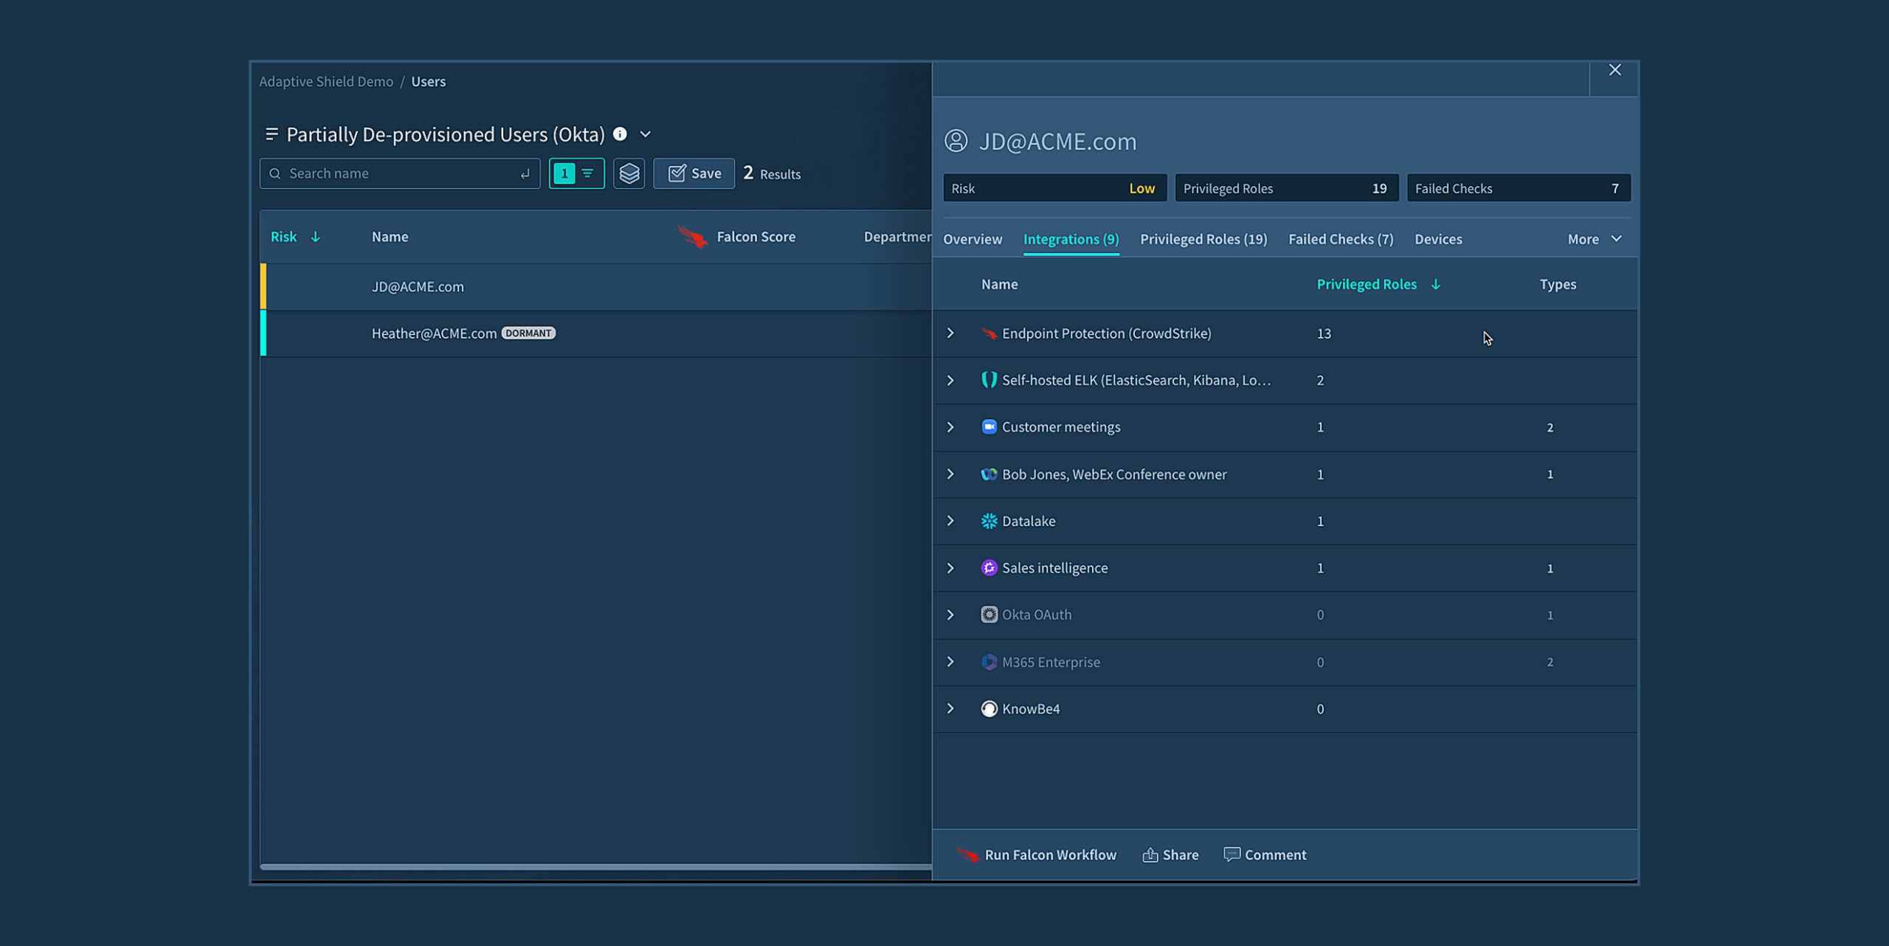Open the More tabs dropdown

click(x=1594, y=239)
